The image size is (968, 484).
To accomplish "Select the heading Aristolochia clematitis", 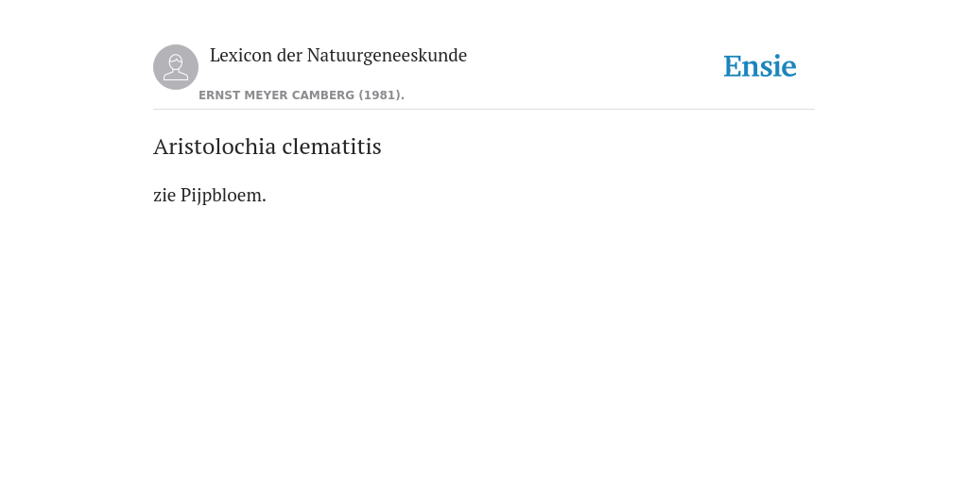I will click(x=268, y=147).
